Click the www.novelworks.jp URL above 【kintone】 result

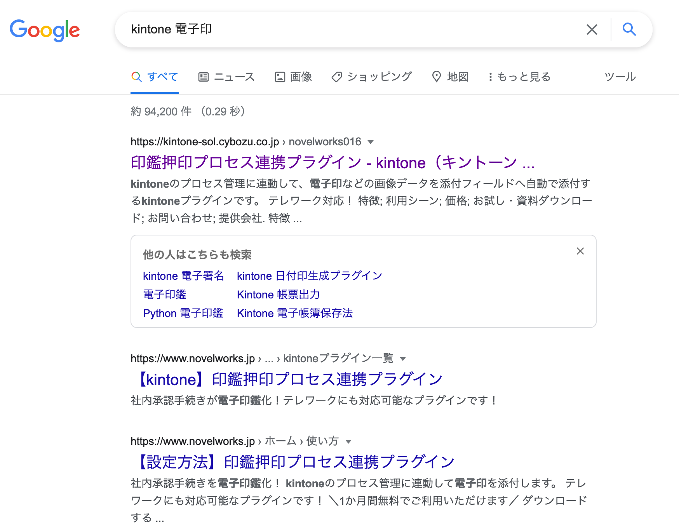pyautogui.click(x=193, y=359)
